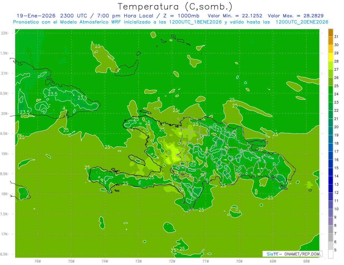Click the "1200UTC_18ENE2026" initialization time
The height and width of the screenshot is (265, 344).
(x=195, y=22)
